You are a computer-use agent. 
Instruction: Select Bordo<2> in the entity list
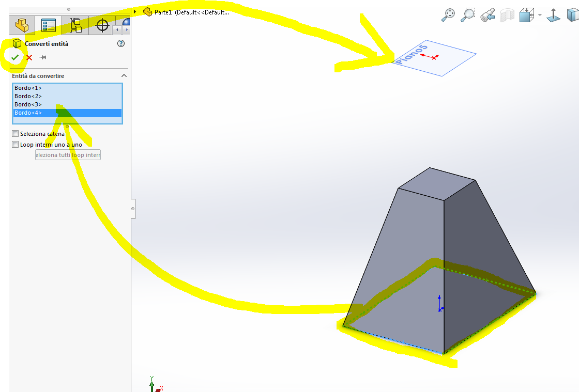(x=28, y=96)
